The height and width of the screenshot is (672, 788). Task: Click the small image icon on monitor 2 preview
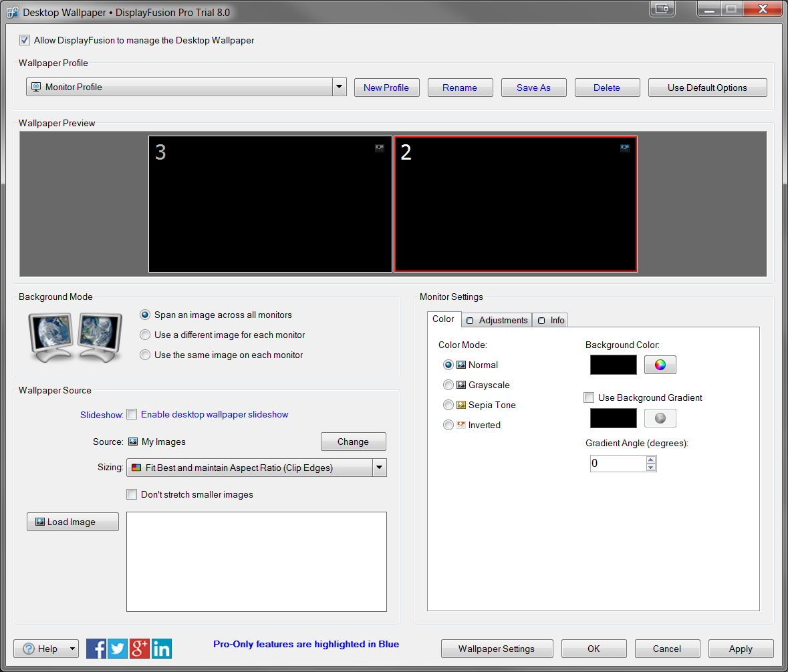pyautogui.click(x=625, y=148)
